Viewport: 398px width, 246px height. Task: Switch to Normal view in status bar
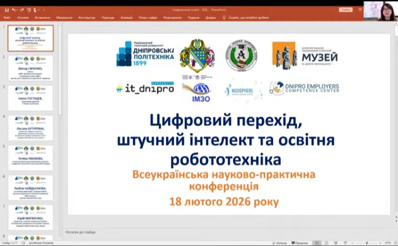tap(318, 243)
